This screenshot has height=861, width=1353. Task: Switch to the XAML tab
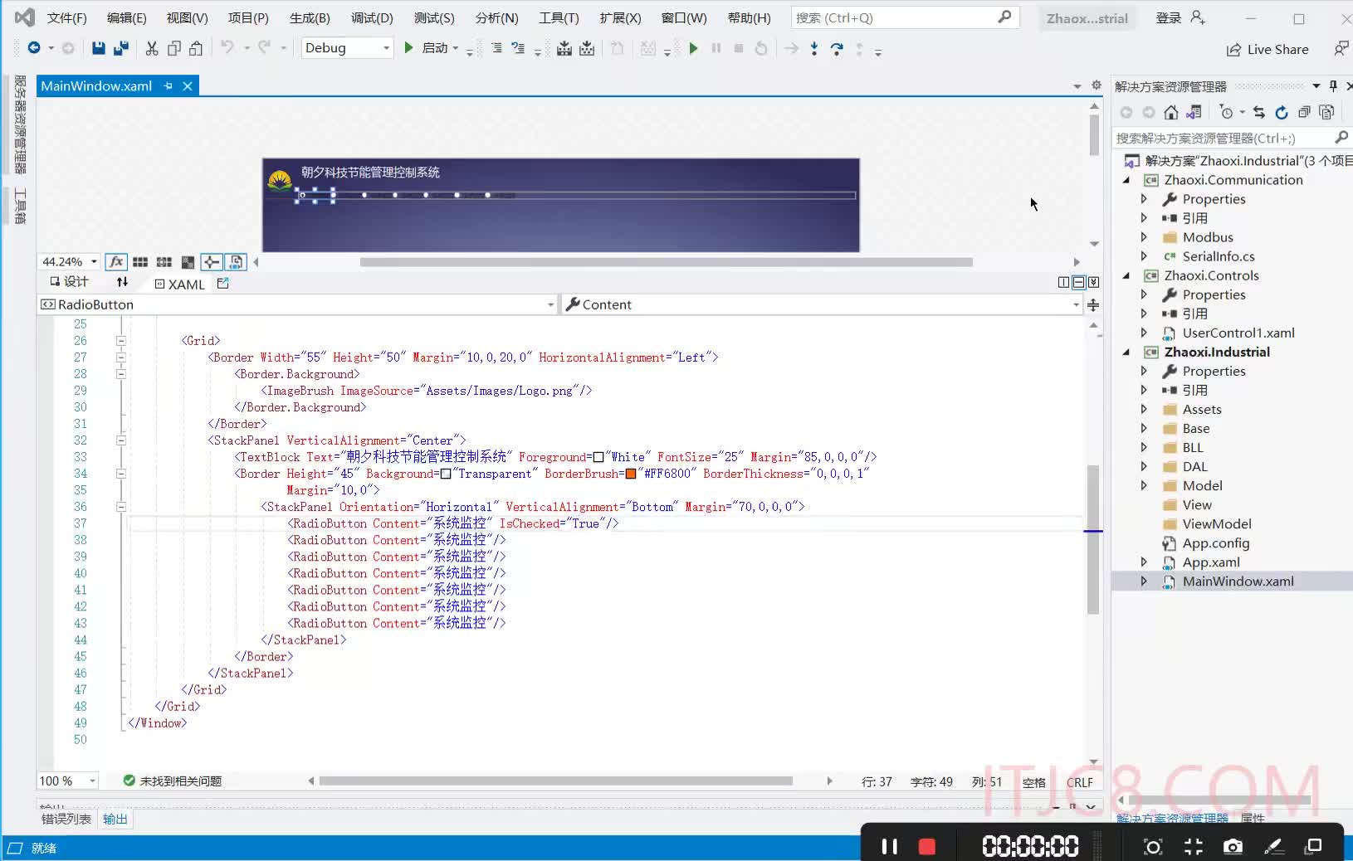180,284
